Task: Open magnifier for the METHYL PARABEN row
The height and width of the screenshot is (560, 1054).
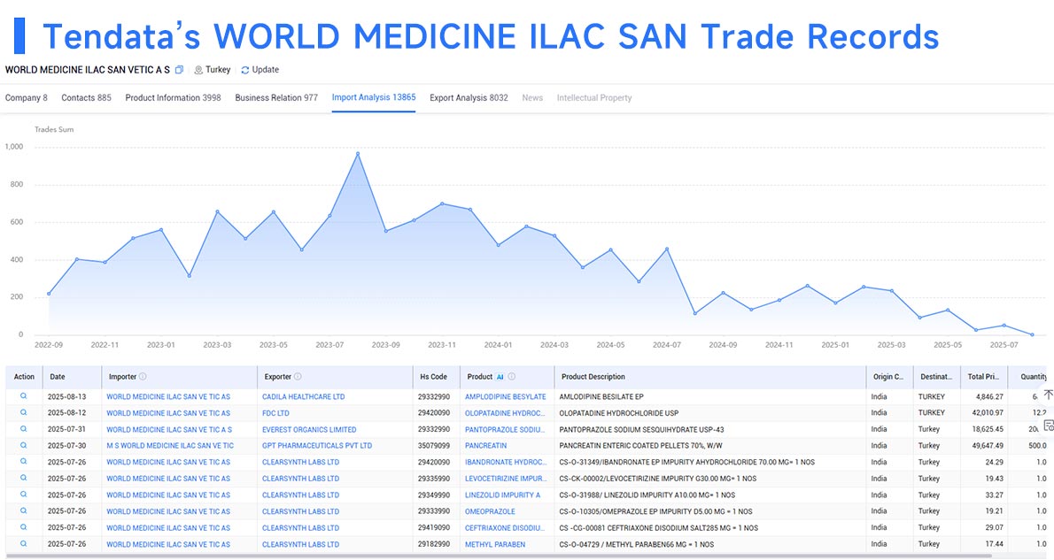Action: (24, 544)
